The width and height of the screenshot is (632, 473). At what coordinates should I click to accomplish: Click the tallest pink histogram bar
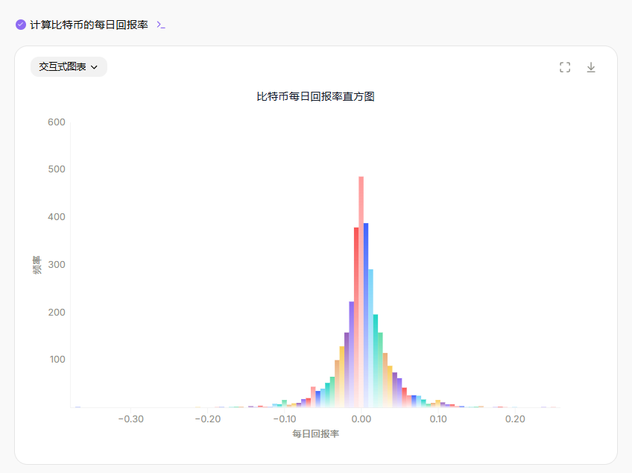tap(361, 292)
